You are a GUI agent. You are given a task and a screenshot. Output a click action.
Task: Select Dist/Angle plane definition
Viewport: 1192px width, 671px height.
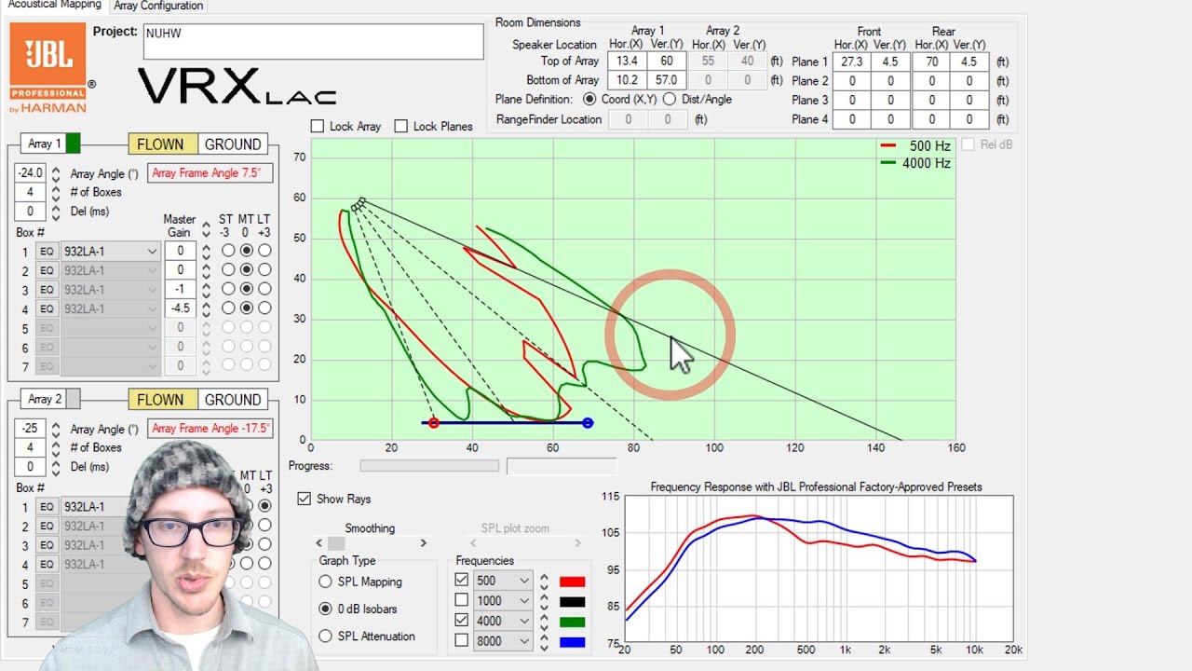[669, 99]
